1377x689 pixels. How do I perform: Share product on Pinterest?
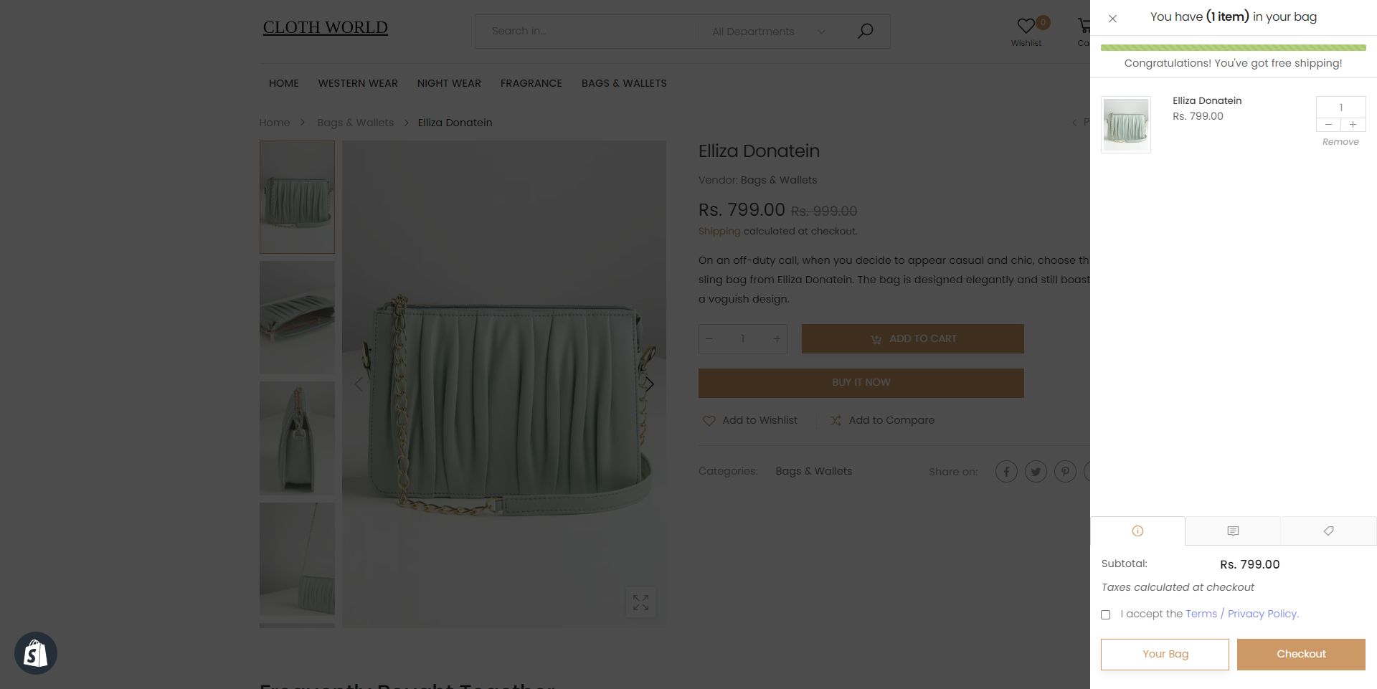[1065, 472]
